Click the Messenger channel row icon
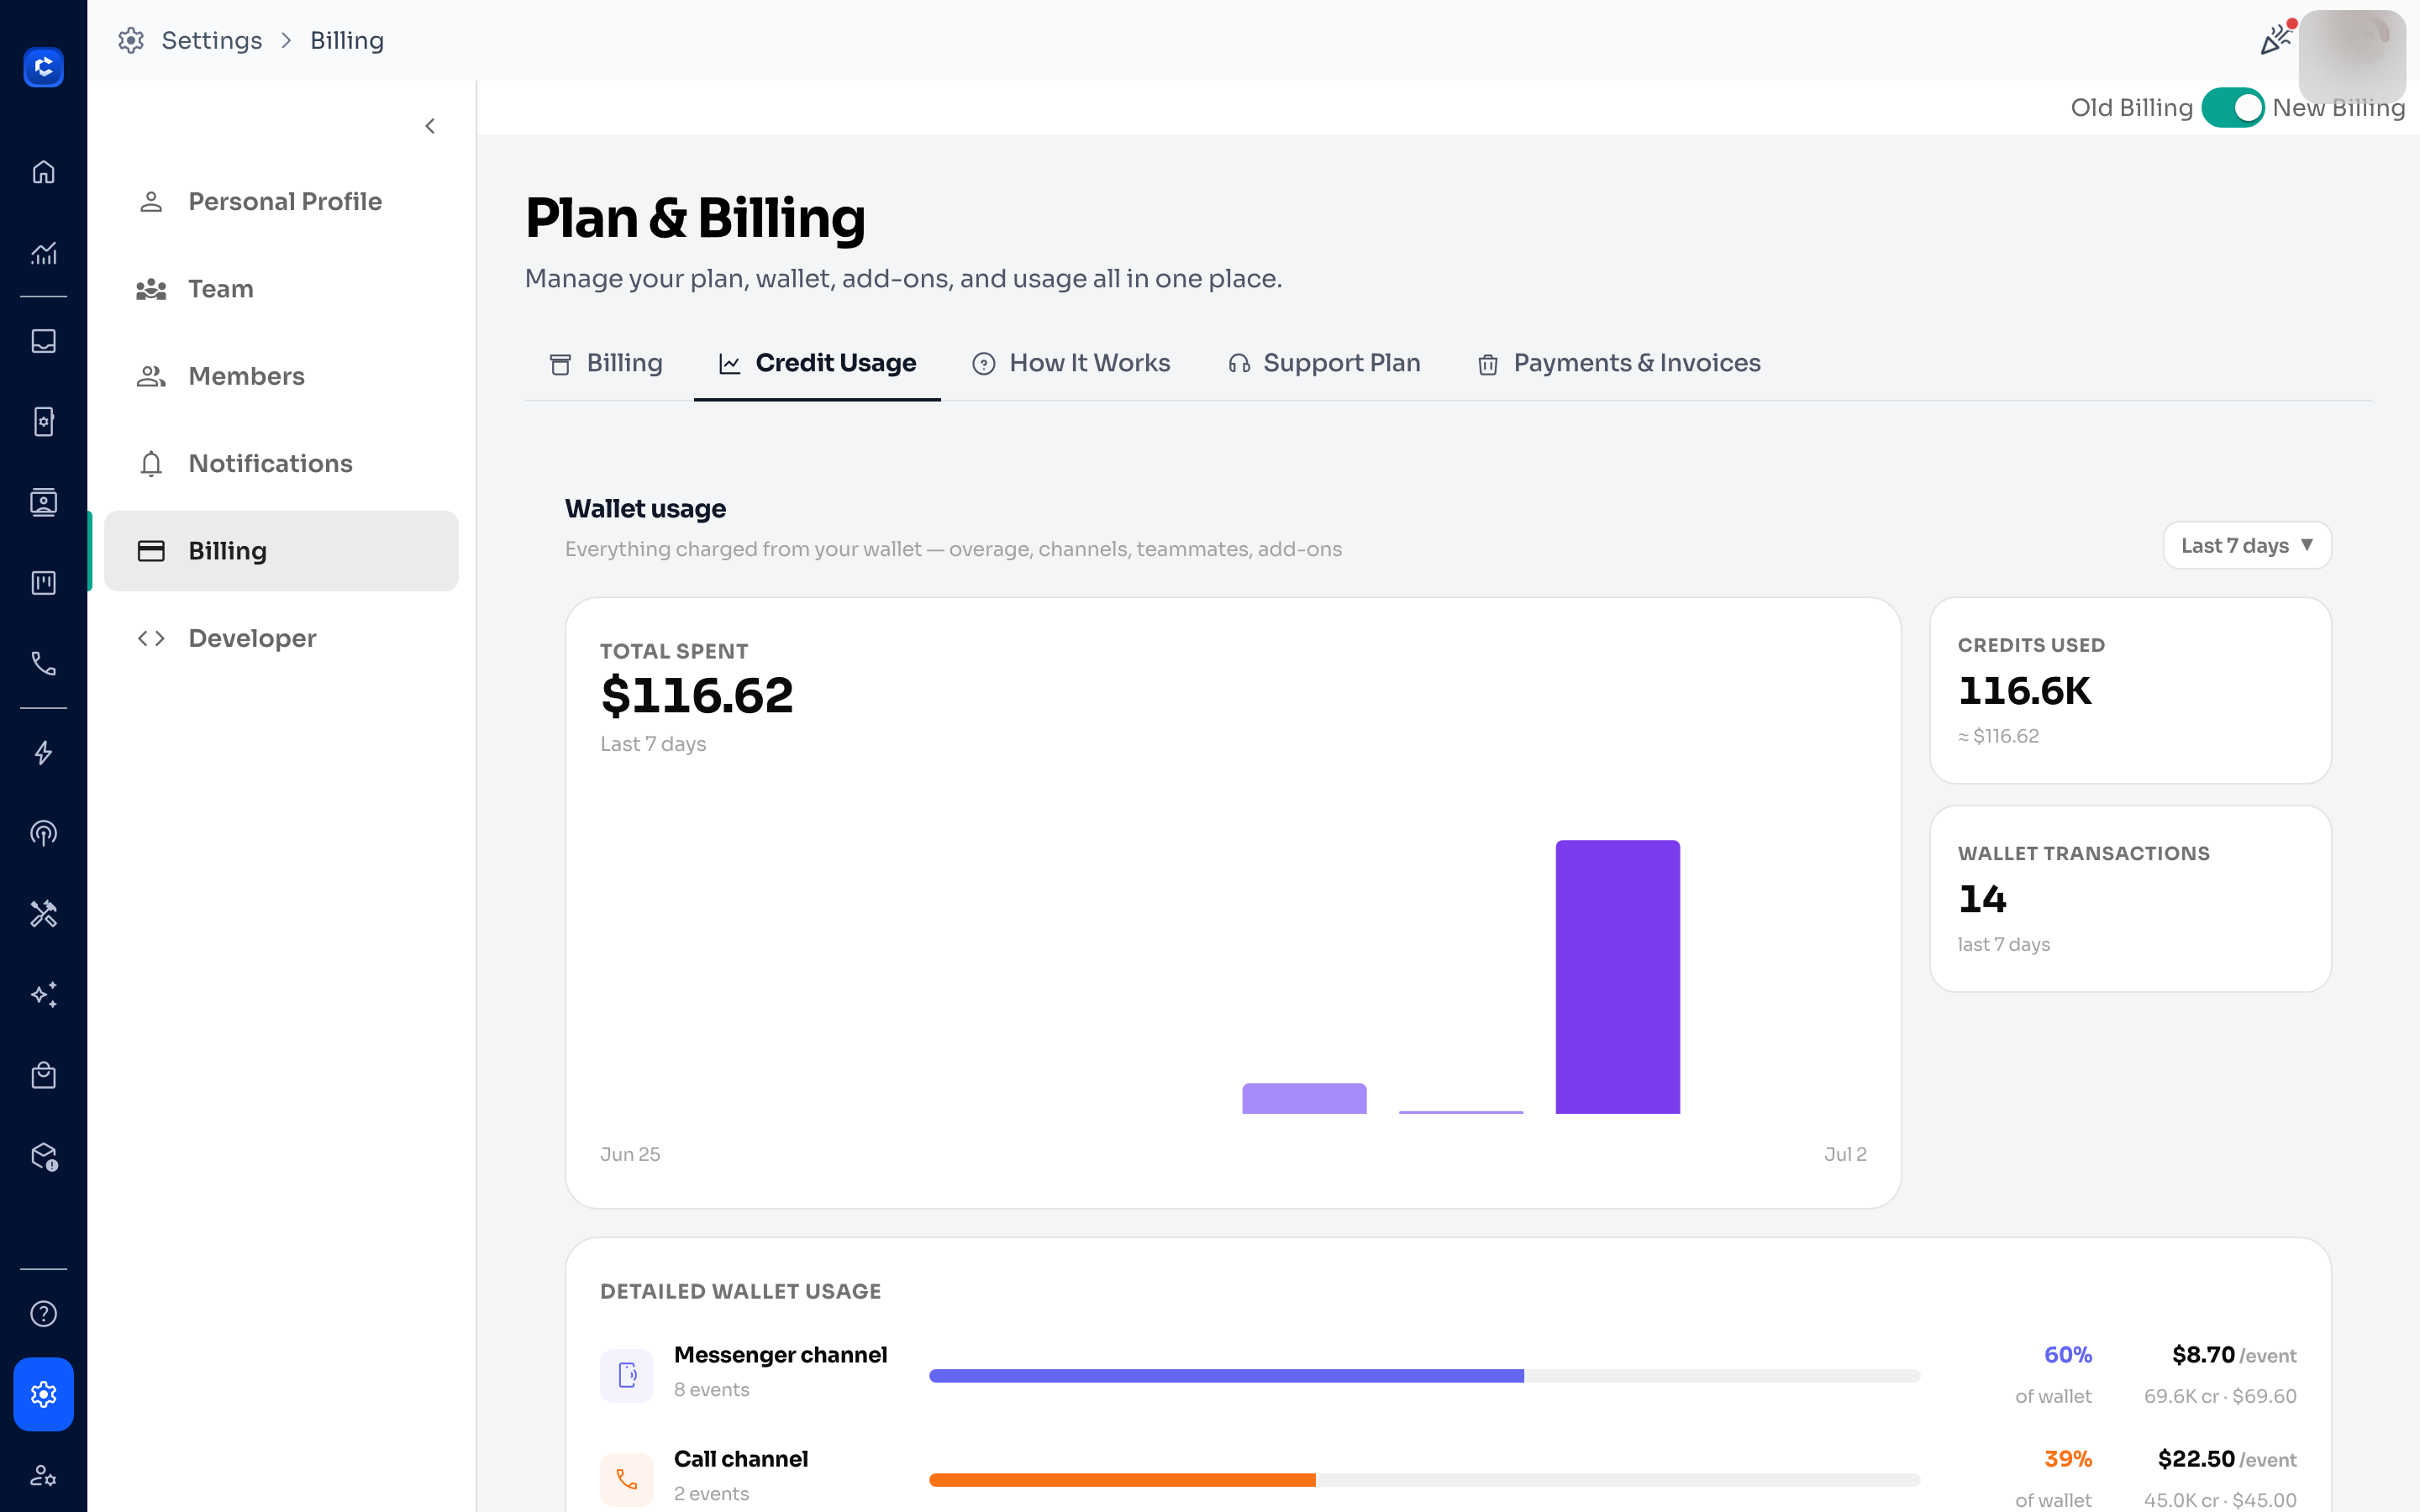The height and width of the screenshot is (1512, 2420). tap(627, 1375)
